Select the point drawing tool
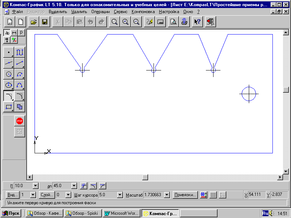291x218 pixels. [8, 52]
